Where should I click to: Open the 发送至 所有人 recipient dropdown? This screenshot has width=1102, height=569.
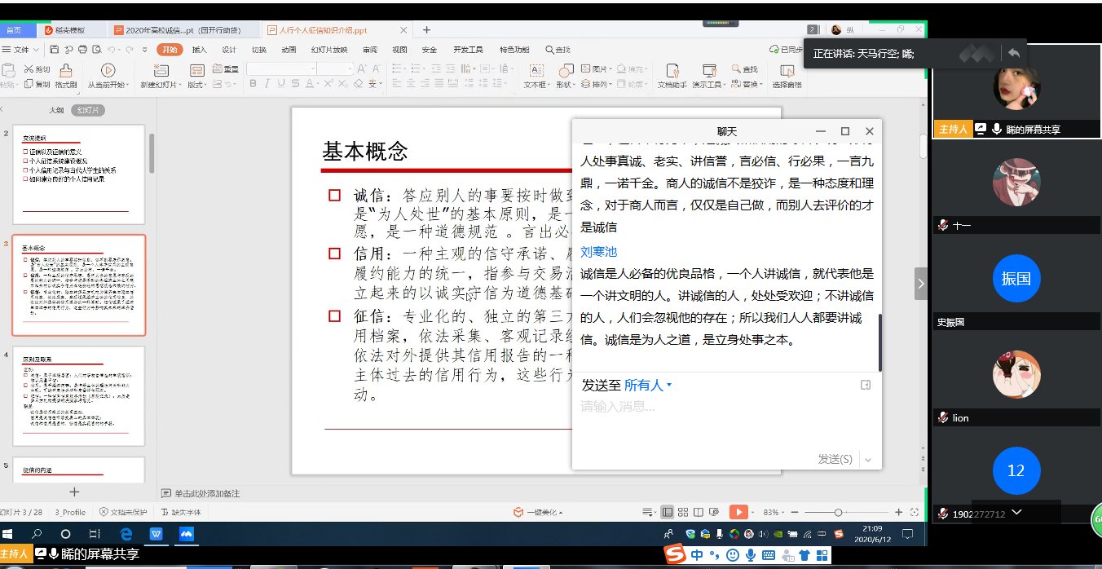[648, 385]
